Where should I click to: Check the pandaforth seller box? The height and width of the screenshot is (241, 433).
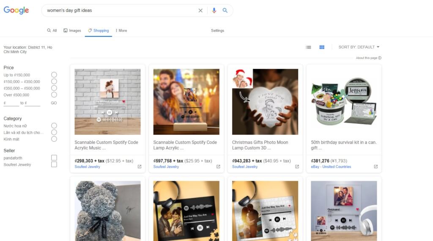click(x=54, y=158)
